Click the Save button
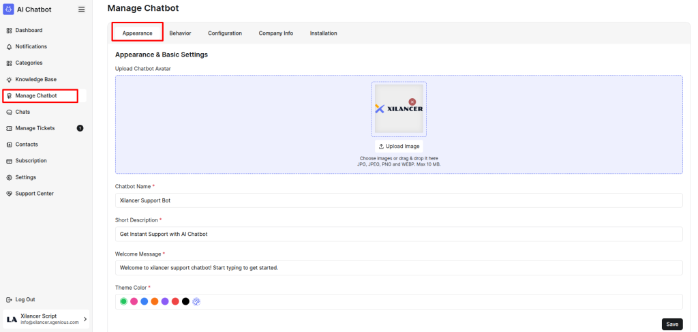Viewport: 698px width, 332px height. [671, 324]
